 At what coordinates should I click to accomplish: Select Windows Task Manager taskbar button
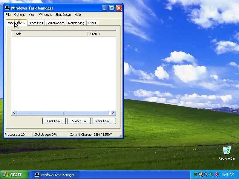click(56, 175)
